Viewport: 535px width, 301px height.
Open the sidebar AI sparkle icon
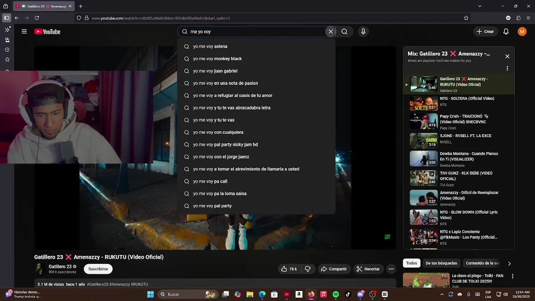tap(7, 30)
